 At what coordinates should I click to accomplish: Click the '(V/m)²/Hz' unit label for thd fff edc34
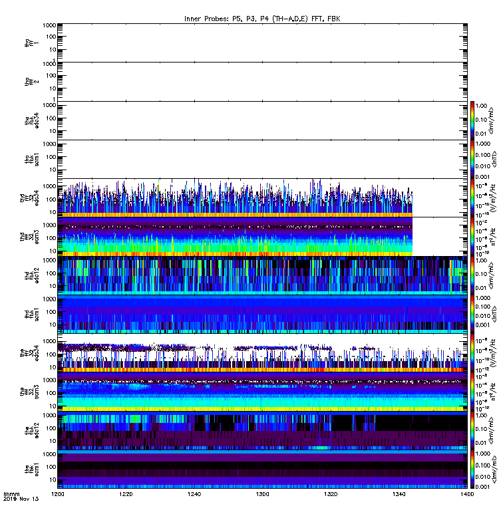pyautogui.click(x=493, y=198)
